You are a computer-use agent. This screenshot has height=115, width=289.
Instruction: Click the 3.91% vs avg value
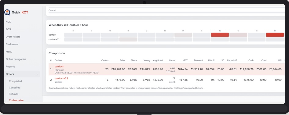(146, 80)
